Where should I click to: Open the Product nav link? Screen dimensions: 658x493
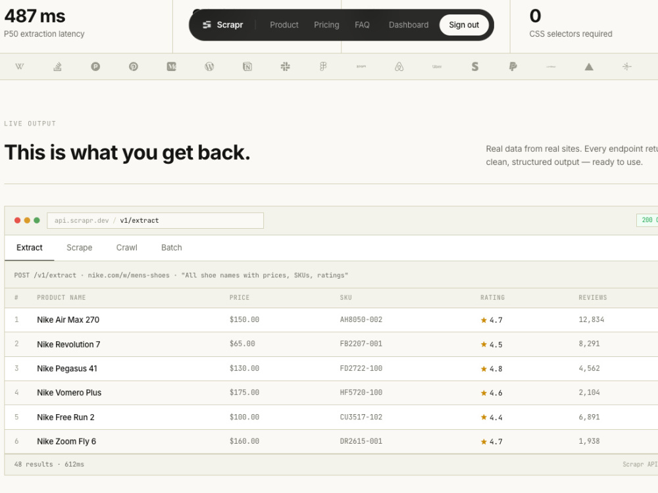(284, 25)
